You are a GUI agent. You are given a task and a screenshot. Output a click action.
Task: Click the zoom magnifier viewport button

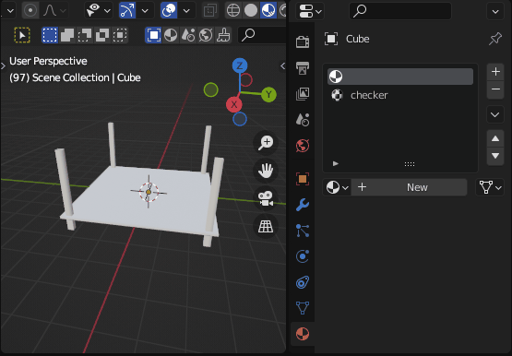click(266, 142)
